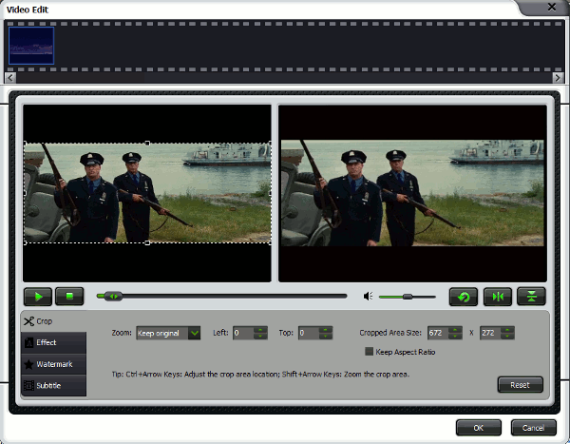Select the video clip thumbnail in filmstrip
The image size is (570, 444).
coord(31,46)
